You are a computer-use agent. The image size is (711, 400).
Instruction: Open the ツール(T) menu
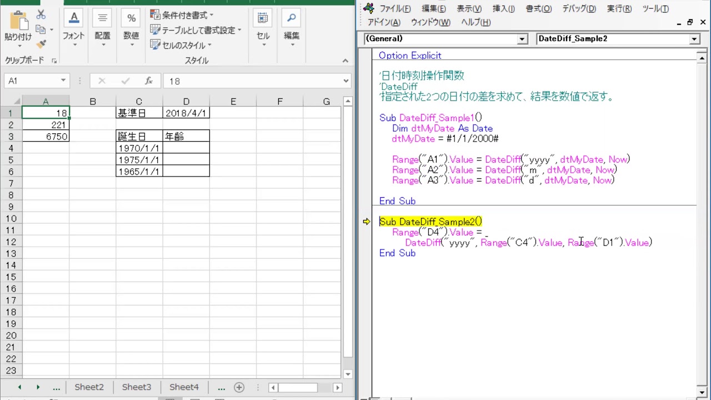655,9
